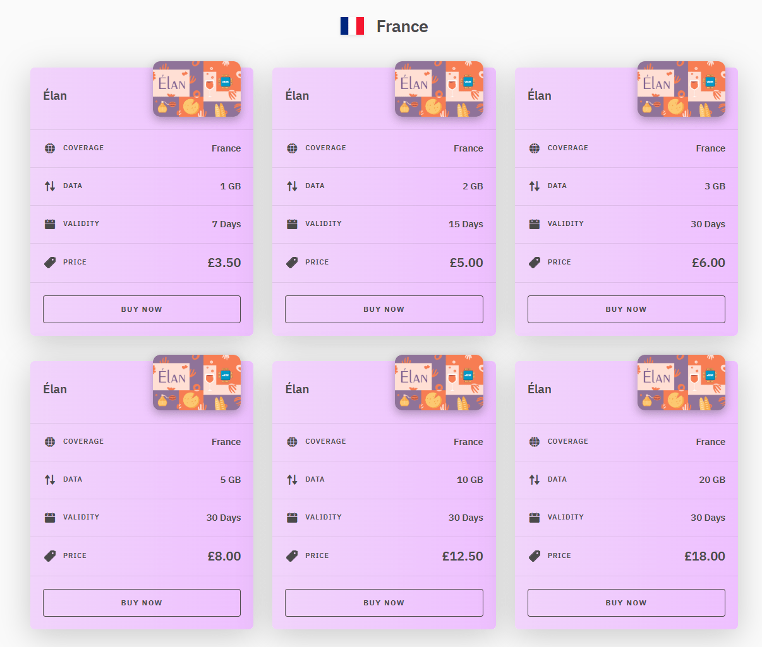
Task: Open the Élan card image for 1 GB plan
Action: point(197,89)
